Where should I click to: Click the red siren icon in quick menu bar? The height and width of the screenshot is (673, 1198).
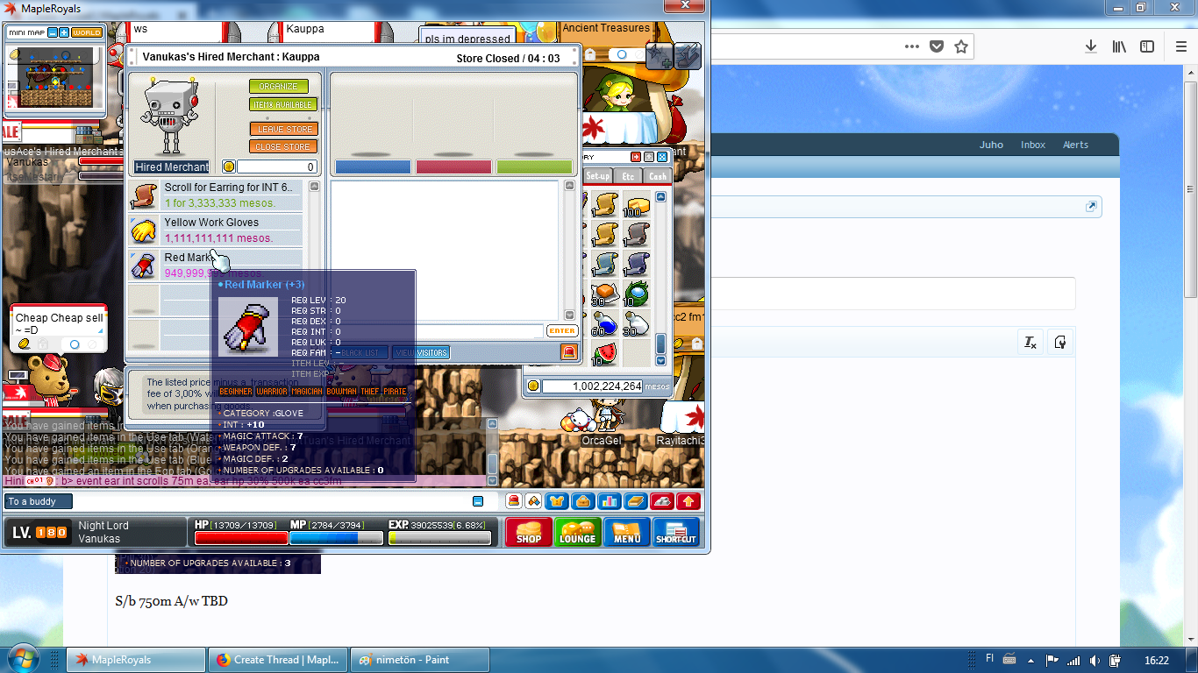[514, 501]
